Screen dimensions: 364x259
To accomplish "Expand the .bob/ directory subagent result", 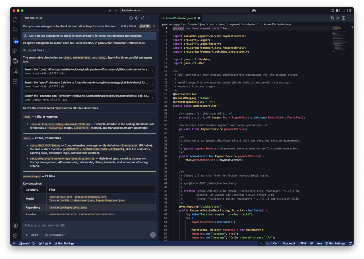I will click(89, 71).
